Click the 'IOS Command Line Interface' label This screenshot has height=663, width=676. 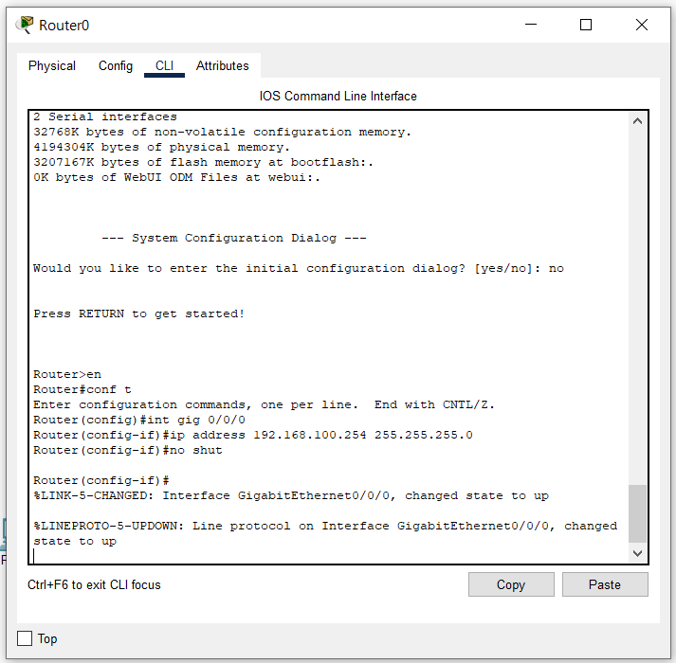coord(338,96)
